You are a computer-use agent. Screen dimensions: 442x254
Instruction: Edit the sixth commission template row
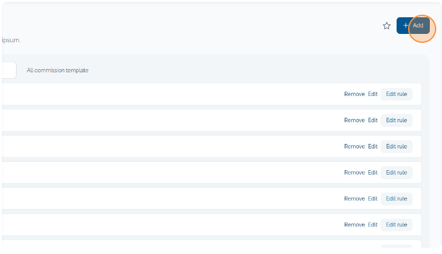click(373, 225)
